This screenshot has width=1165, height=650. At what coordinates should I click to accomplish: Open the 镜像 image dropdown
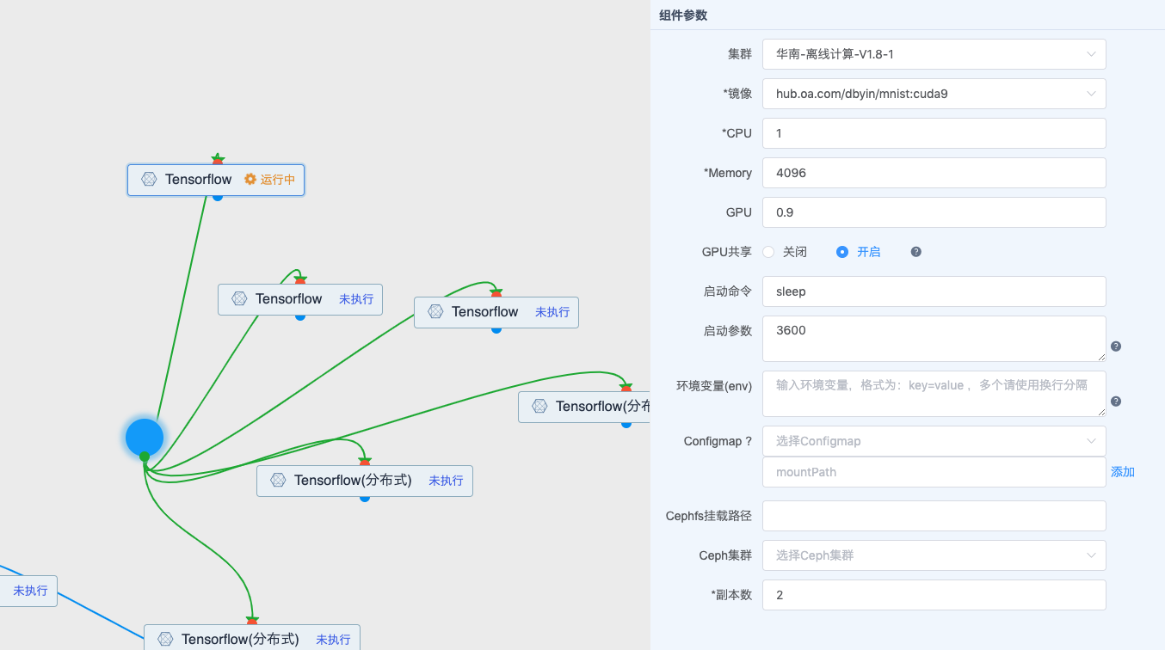(x=934, y=94)
